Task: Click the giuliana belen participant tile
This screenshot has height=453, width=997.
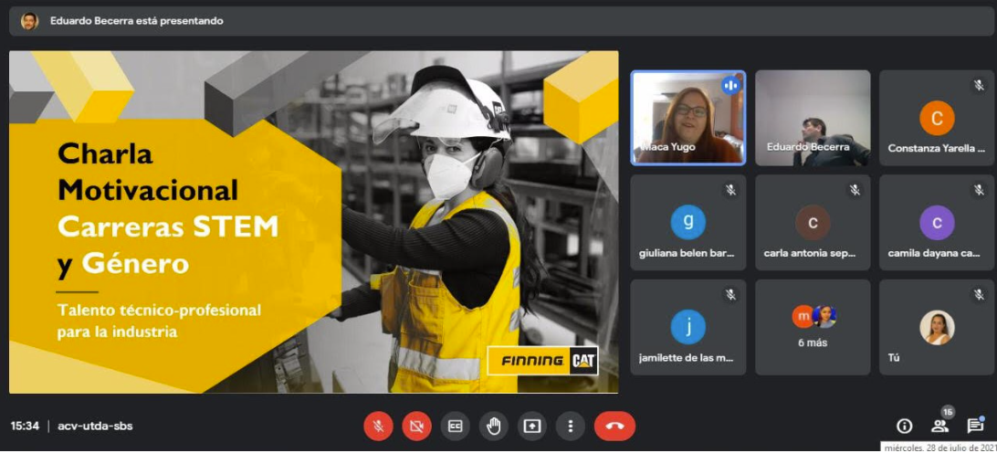Action: 687,223
